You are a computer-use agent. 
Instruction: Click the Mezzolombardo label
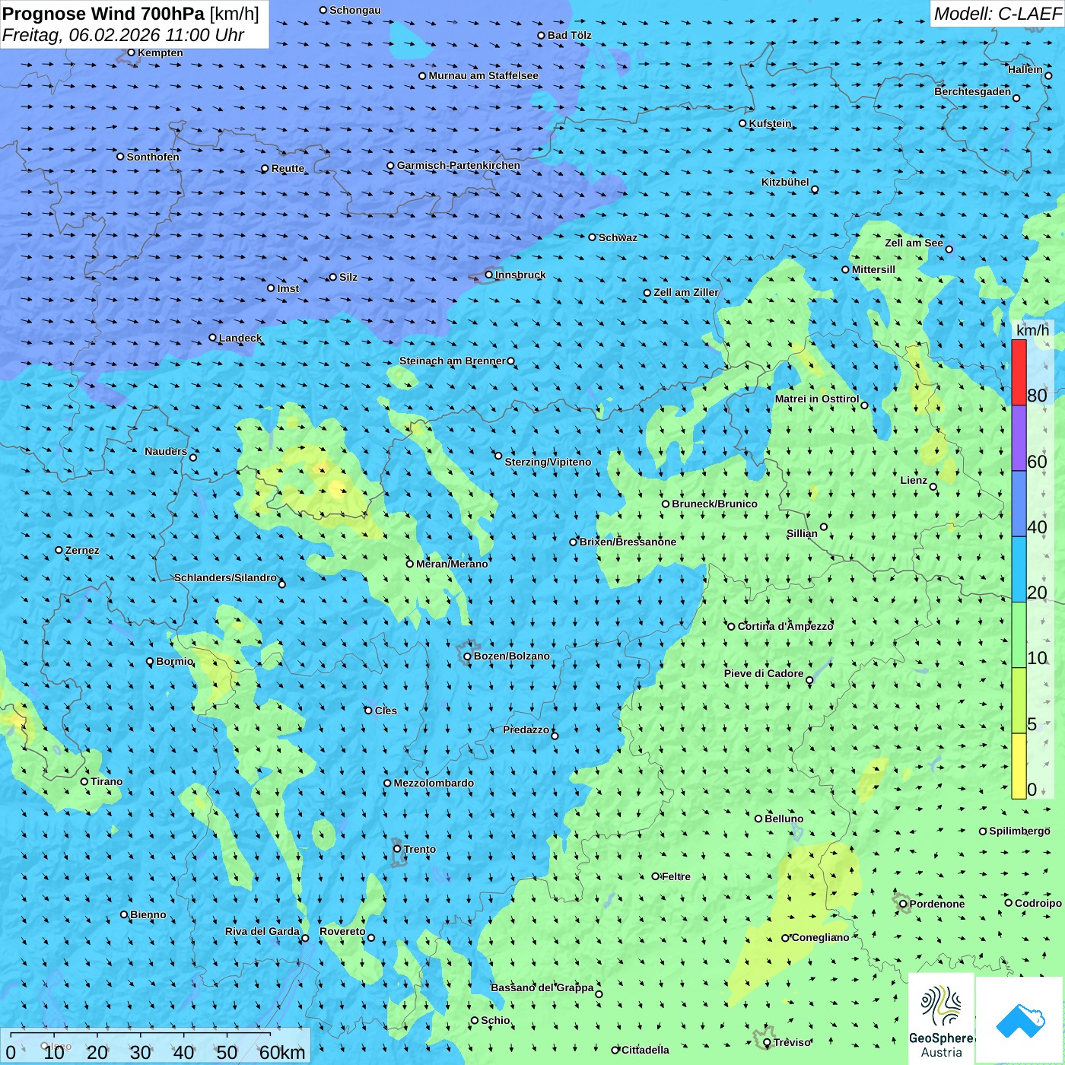click(x=434, y=783)
